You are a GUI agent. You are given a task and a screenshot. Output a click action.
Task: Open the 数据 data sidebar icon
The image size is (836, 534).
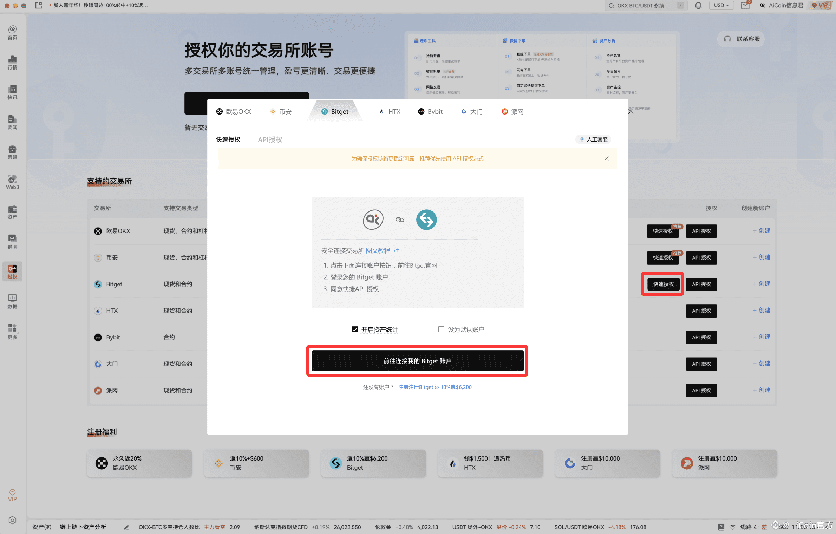click(x=12, y=301)
